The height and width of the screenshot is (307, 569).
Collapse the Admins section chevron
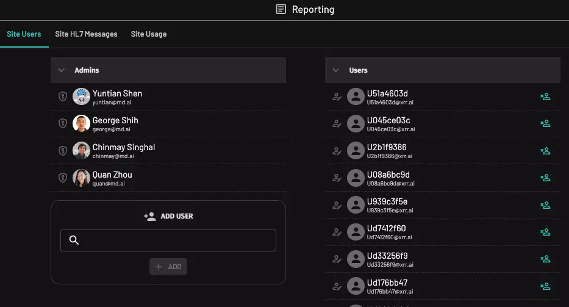(x=62, y=70)
